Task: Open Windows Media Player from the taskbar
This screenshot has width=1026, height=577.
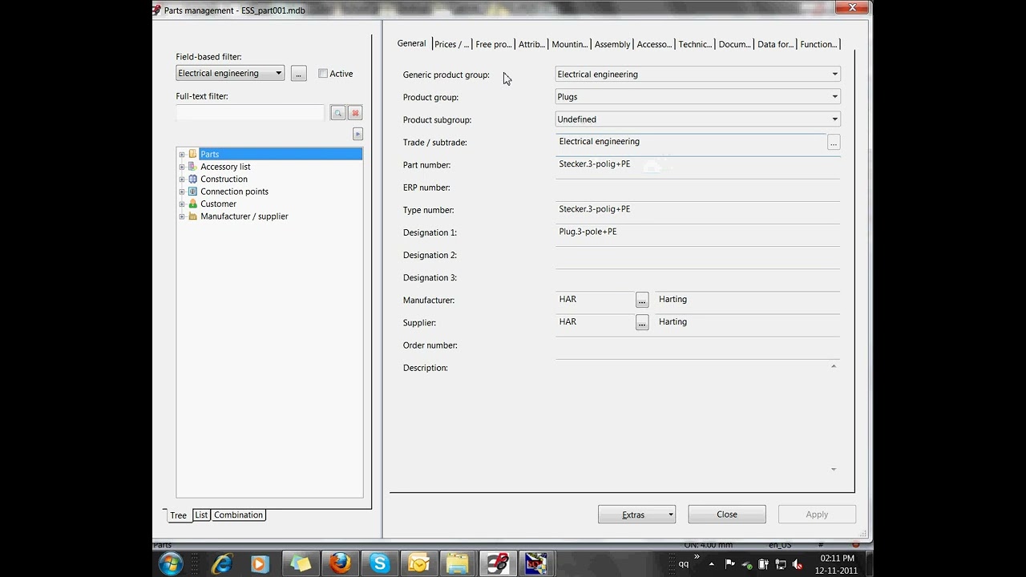Action: pyautogui.click(x=259, y=563)
